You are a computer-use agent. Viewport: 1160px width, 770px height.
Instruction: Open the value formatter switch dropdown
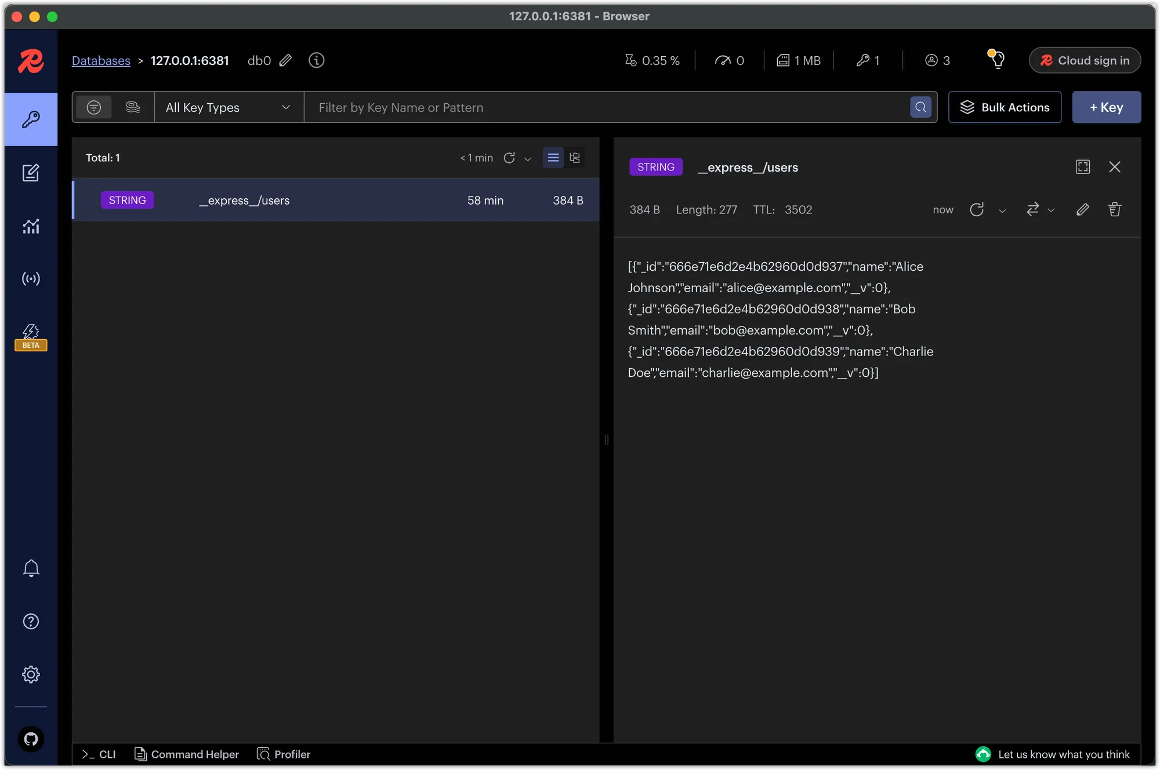(x=1040, y=209)
